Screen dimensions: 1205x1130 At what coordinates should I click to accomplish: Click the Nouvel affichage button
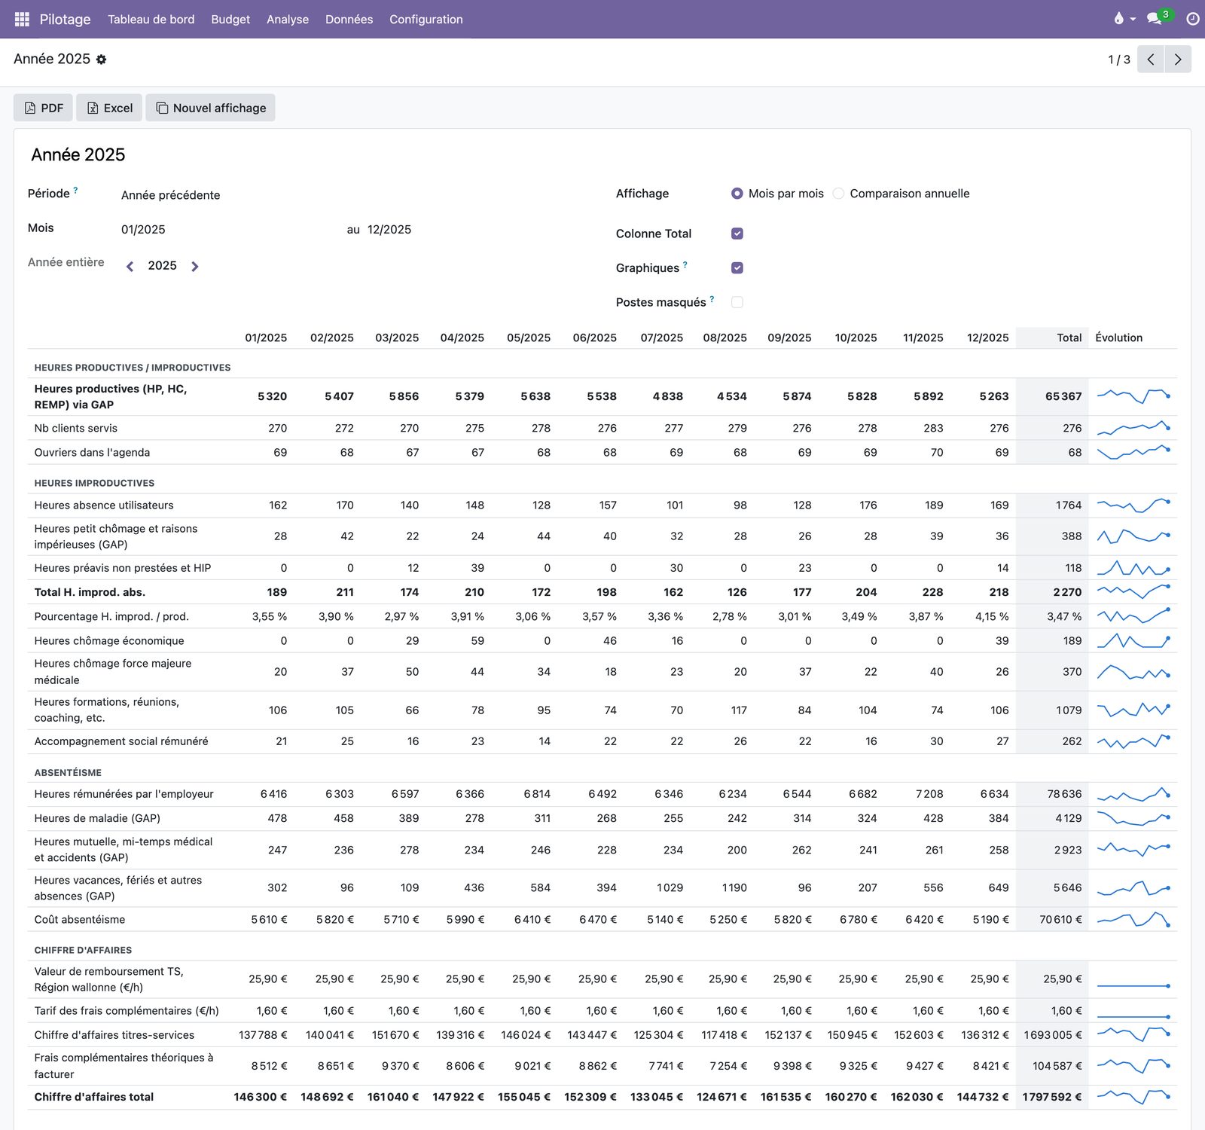[x=211, y=108]
